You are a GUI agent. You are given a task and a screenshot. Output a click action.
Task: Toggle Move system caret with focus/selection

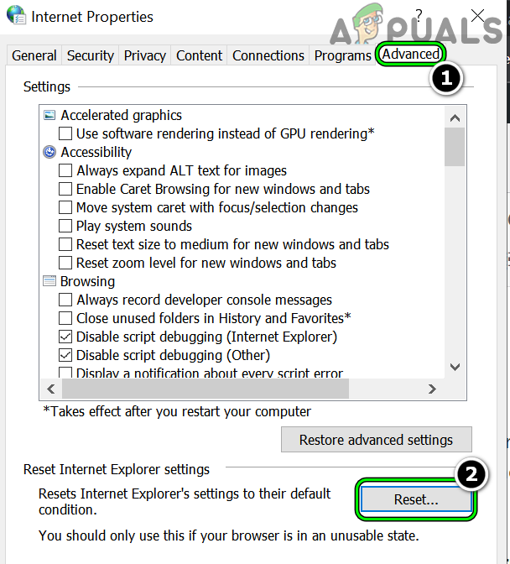pyautogui.click(x=65, y=207)
